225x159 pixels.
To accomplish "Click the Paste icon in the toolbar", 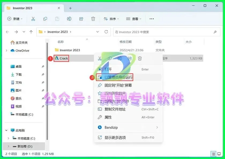I will tap(57, 19).
